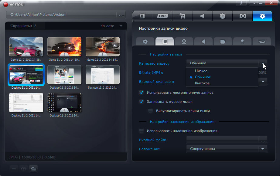Open the export/upload settings sub-tab
Screen dimensions: 280x176
tap(242, 42)
